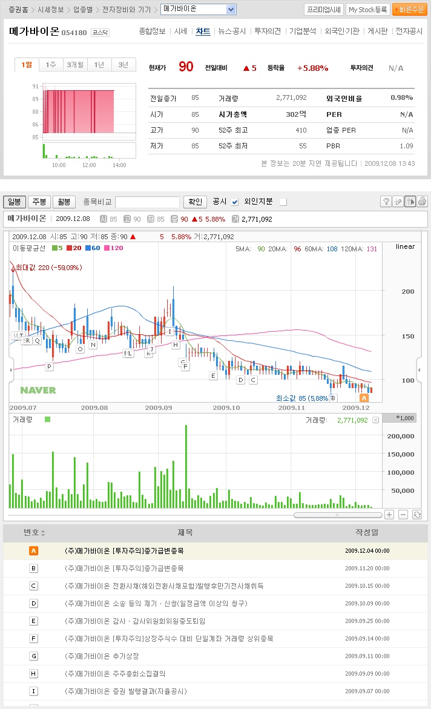Screen dimensions: 431x709
Task: Select the 3개월 mini chart tab
Action: tap(75, 65)
